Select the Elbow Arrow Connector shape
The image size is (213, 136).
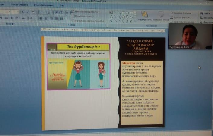(x=119, y=17)
